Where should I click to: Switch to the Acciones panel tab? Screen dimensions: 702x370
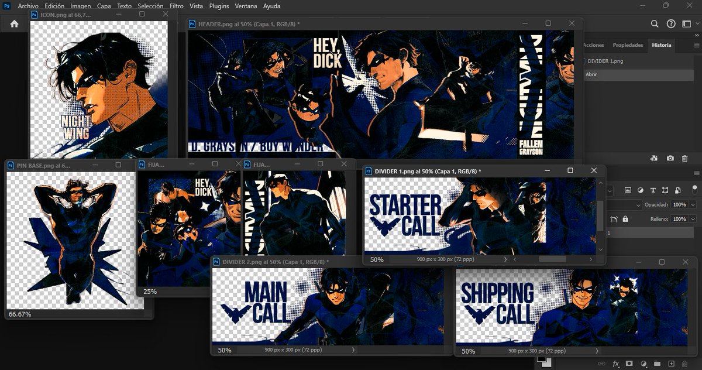pyautogui.click(x=594, y=45)
